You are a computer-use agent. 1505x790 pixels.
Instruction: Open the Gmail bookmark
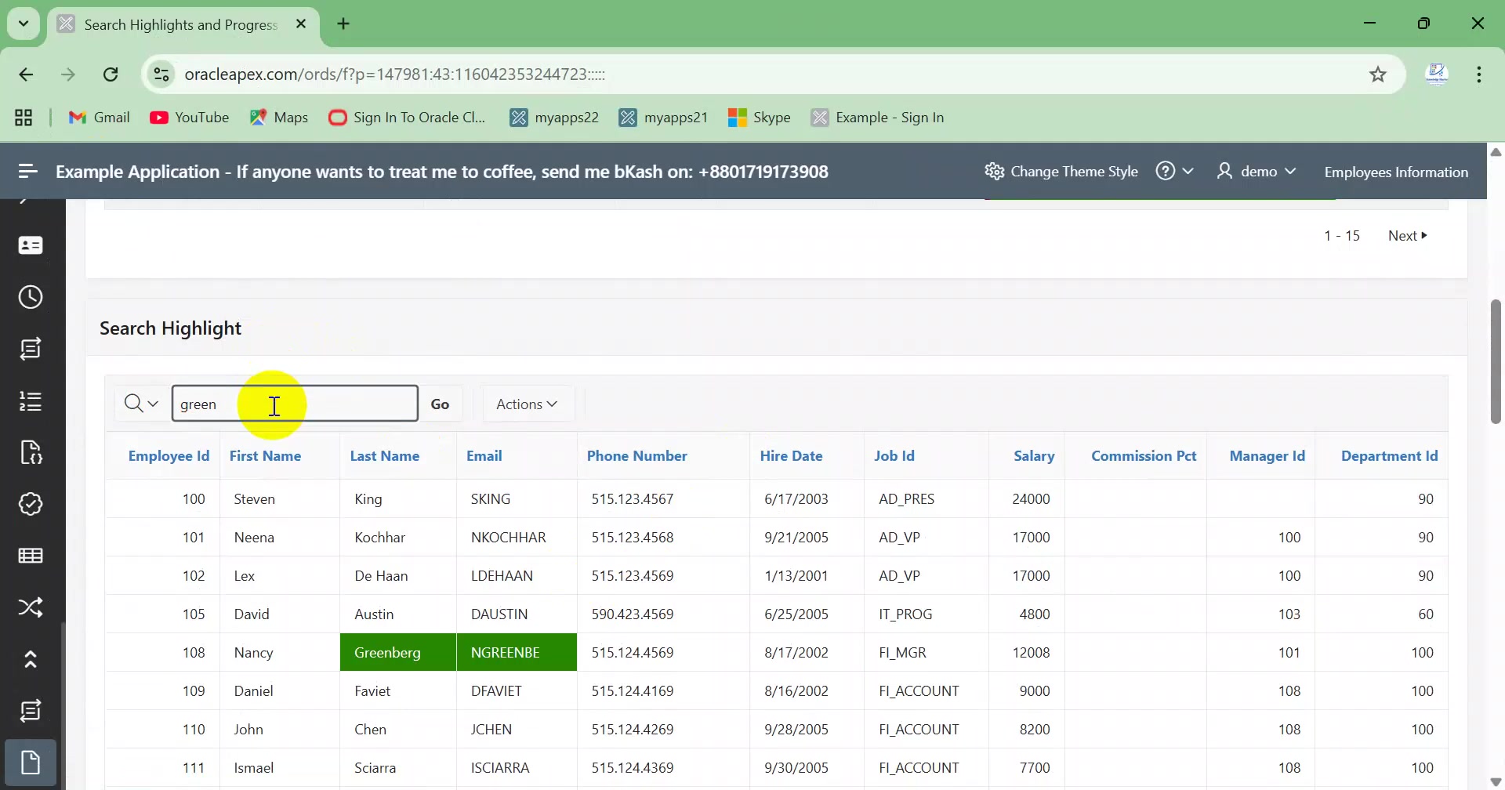click(100, 118)
